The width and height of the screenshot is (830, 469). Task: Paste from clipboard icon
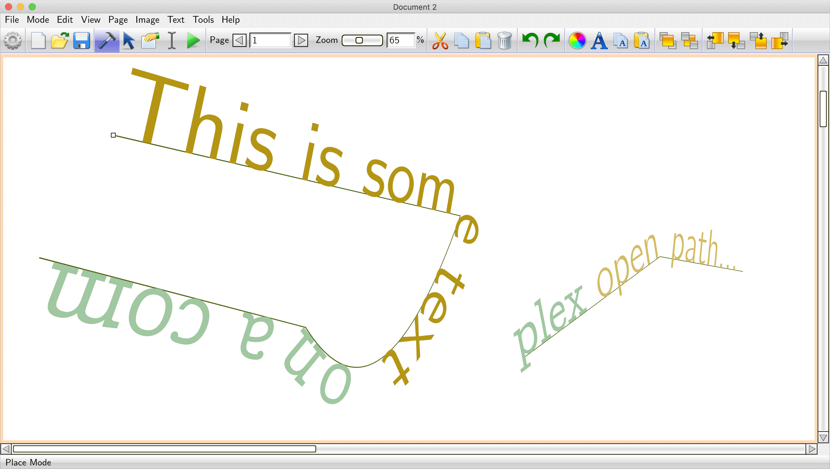coord(483,41)
